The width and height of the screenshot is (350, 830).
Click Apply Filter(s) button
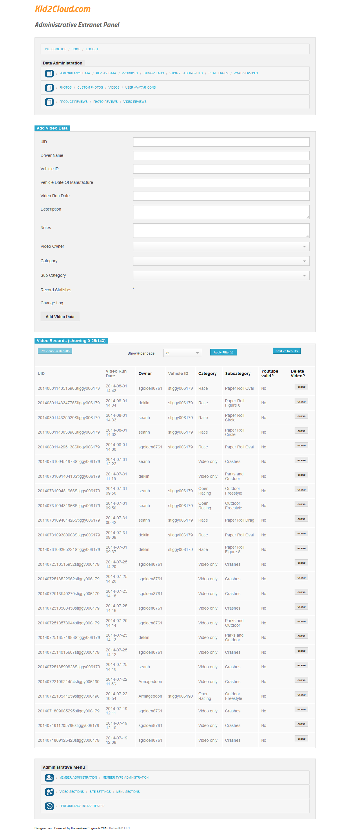click(223, 353)
